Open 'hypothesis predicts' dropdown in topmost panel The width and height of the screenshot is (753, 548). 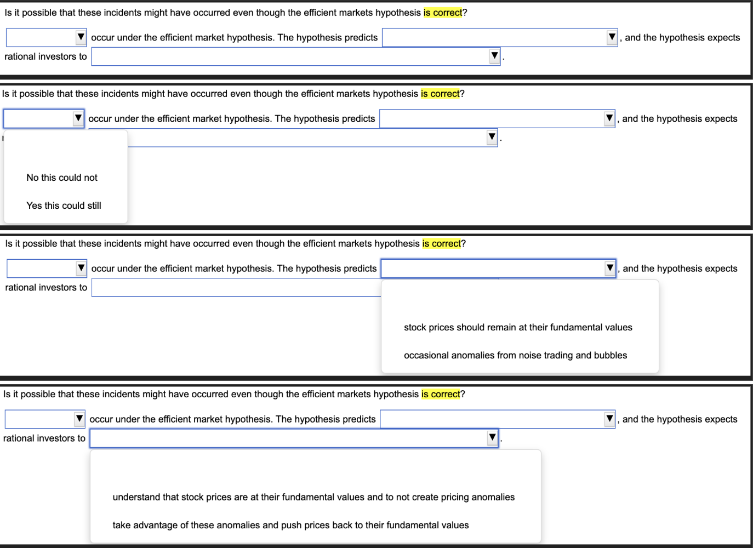pos(500,37)
